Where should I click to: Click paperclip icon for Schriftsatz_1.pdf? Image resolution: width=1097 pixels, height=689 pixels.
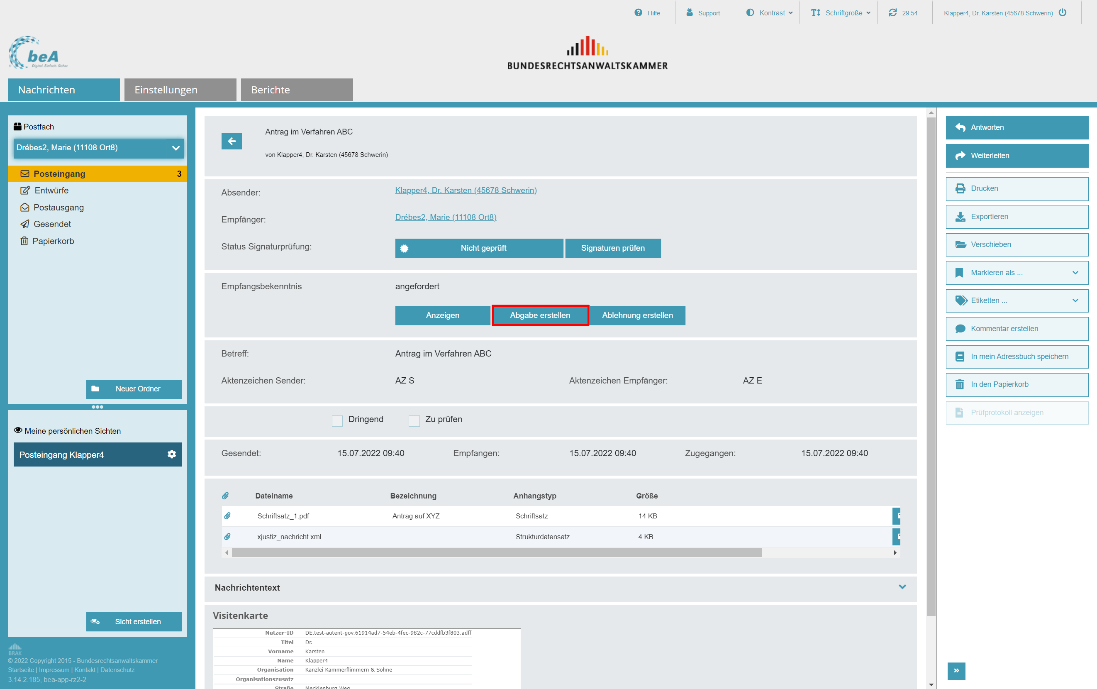[227, 516]
